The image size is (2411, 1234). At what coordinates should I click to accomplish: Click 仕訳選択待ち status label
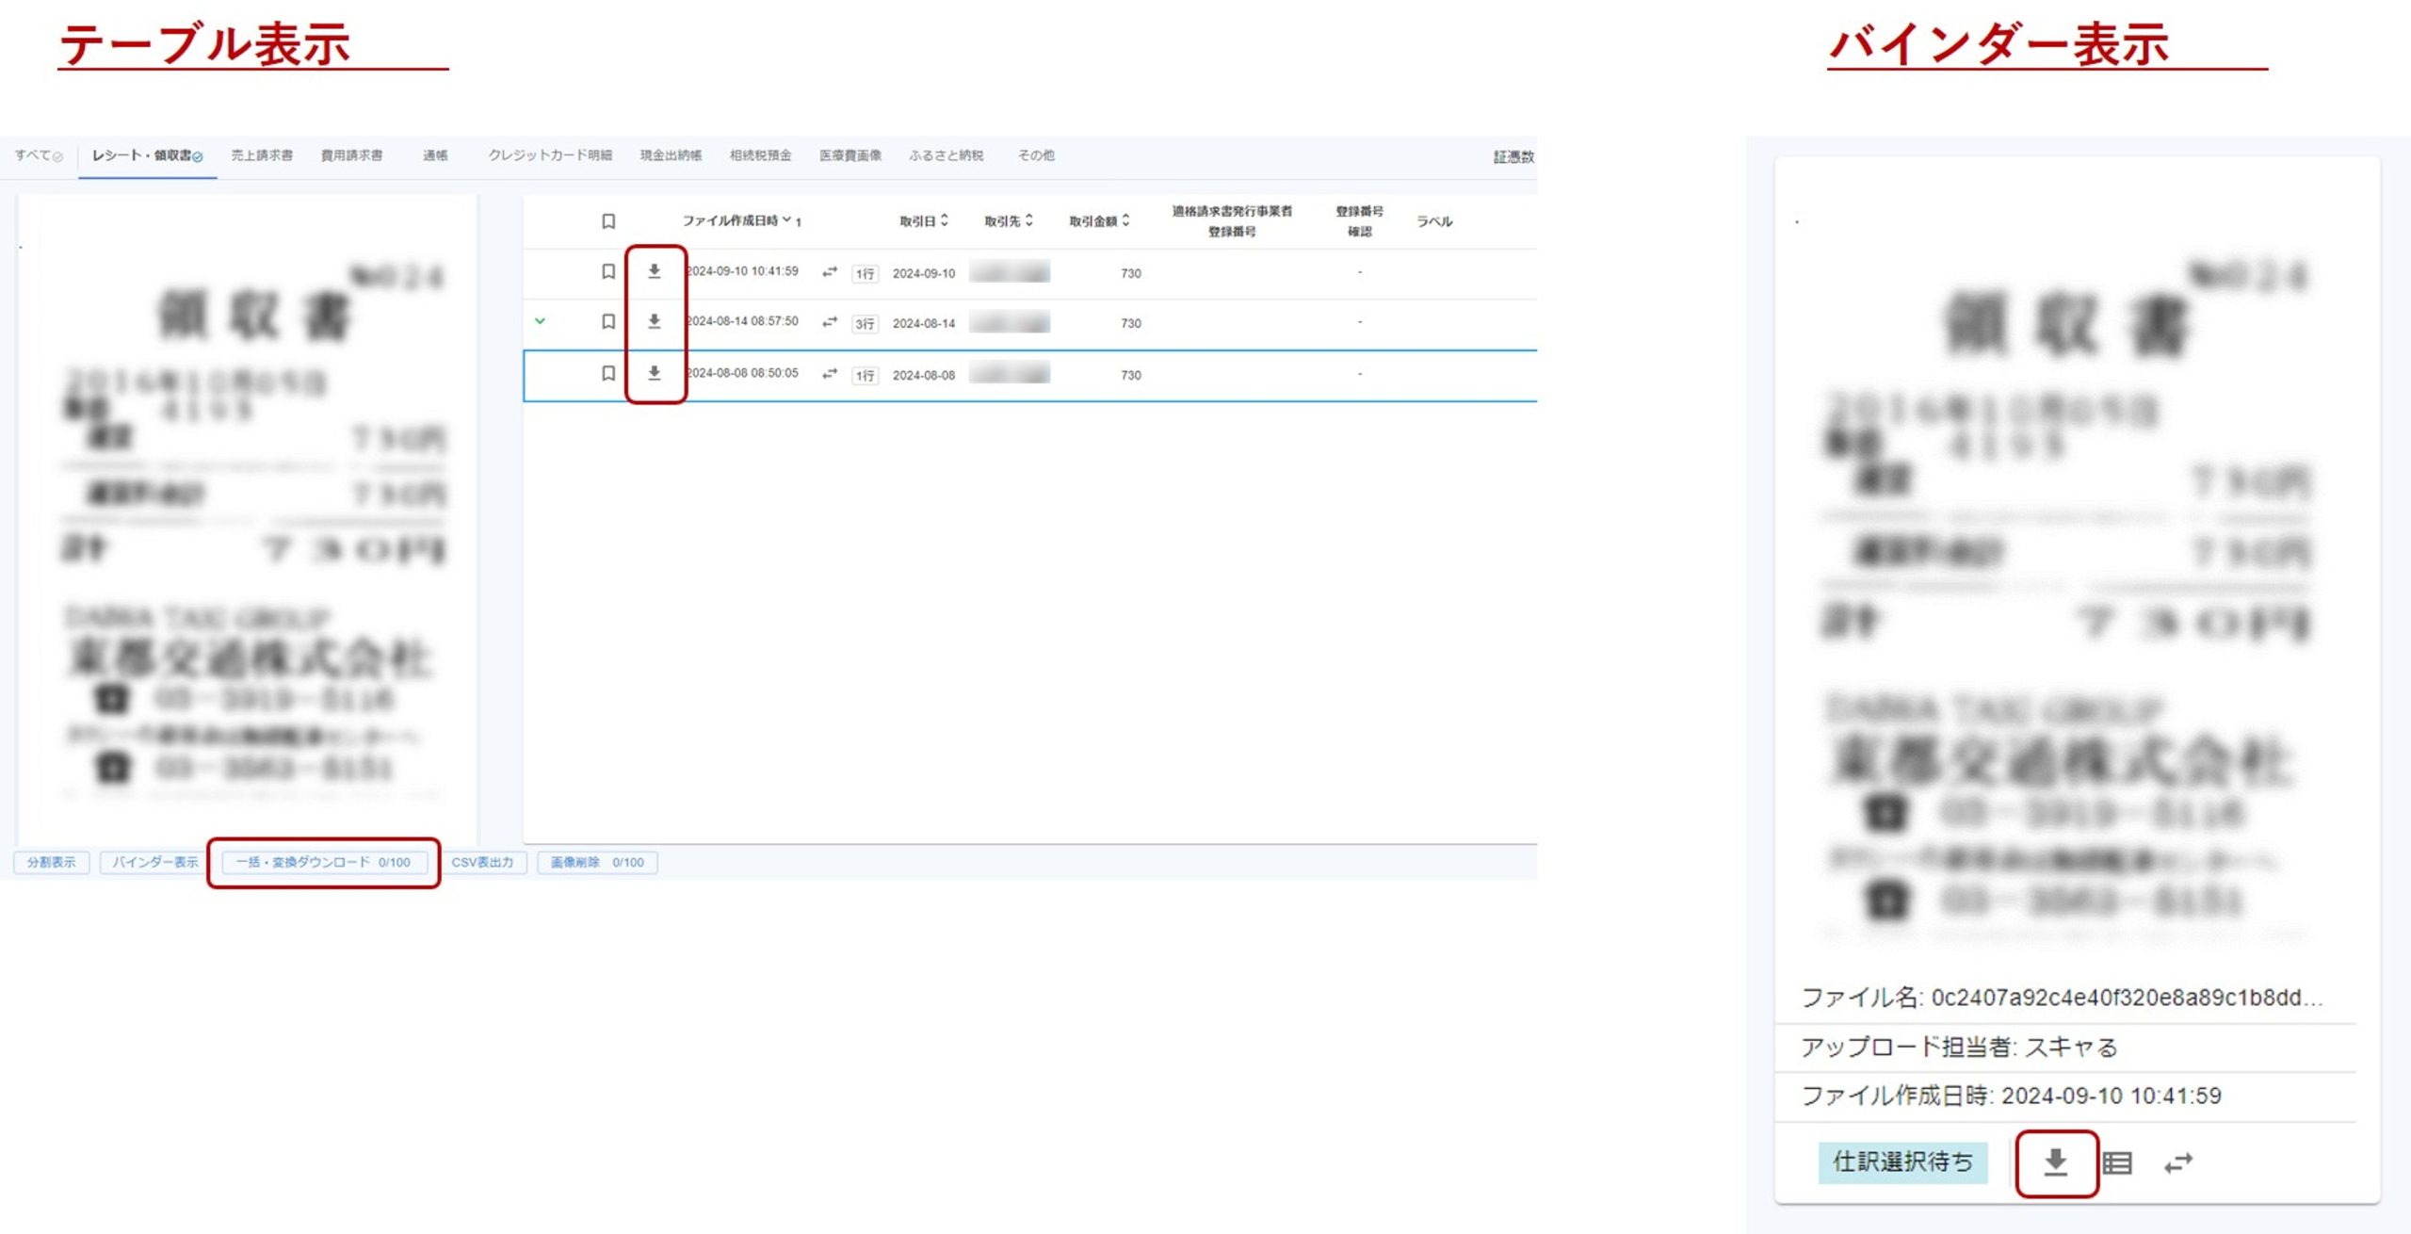point(1902,1161)
